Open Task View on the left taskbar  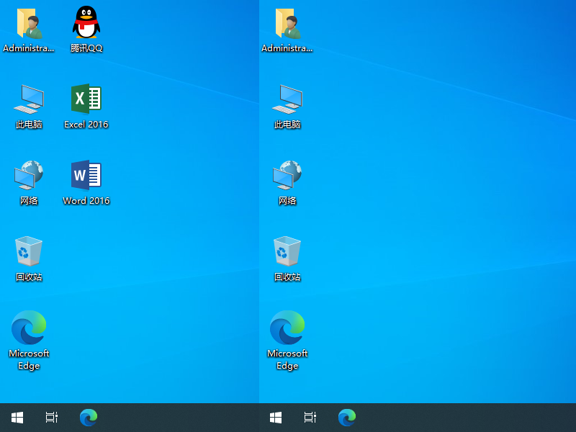click(x=51, y=417)
